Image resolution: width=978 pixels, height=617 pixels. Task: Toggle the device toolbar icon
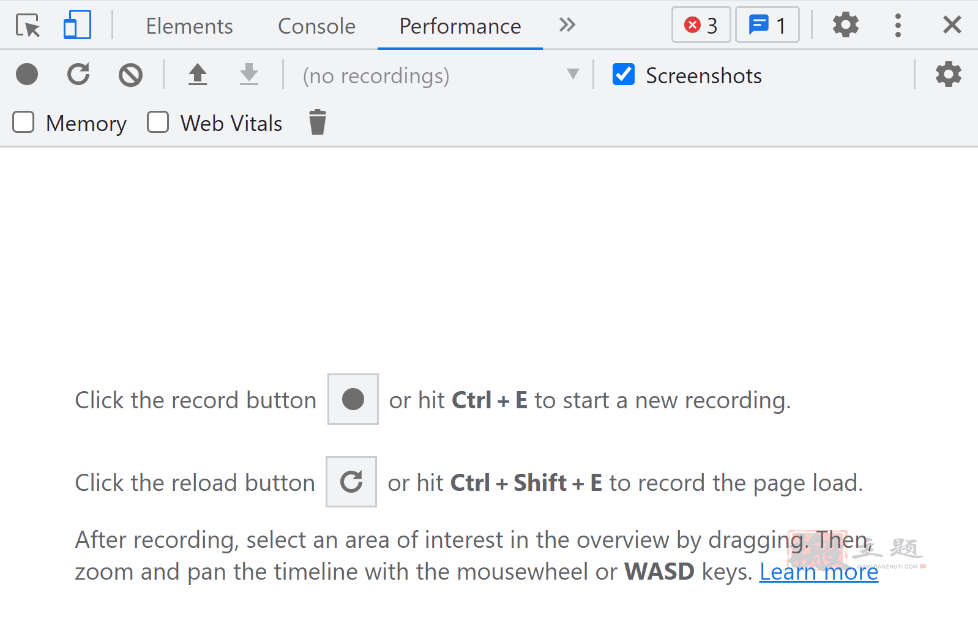pos(77,25)
